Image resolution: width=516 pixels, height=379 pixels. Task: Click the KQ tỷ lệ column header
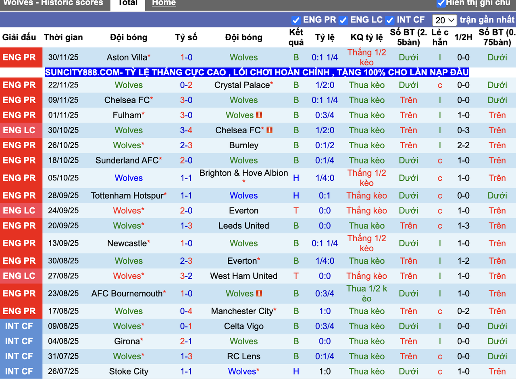pos(367,37)
